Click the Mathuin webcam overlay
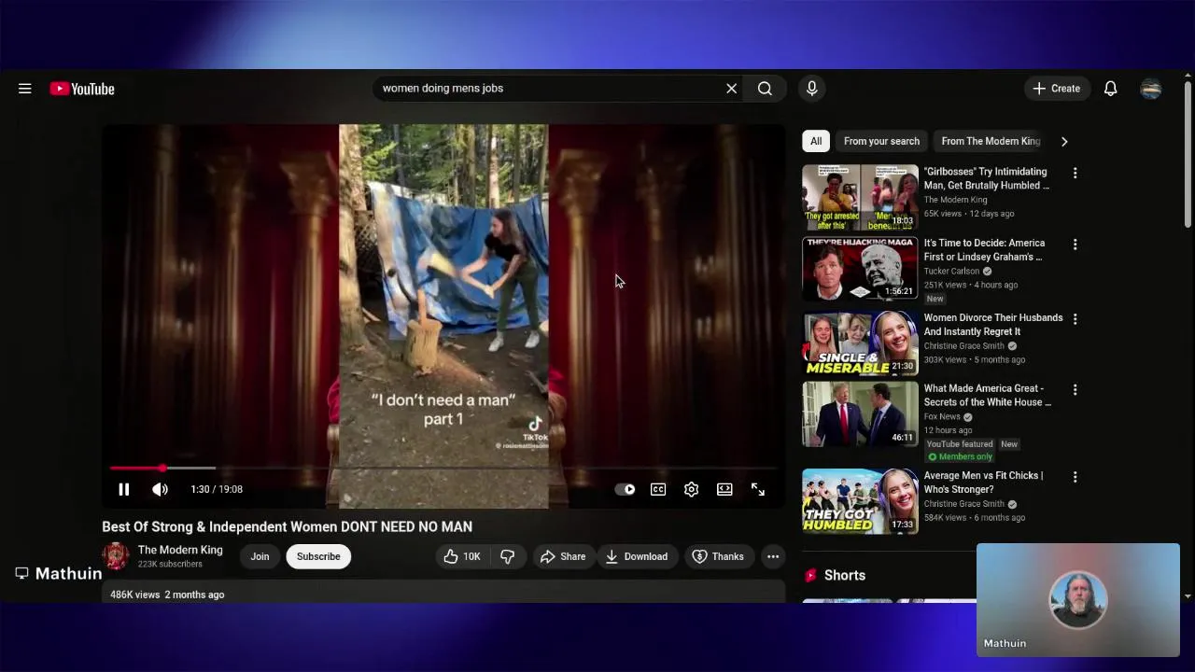 [1078, 599]
